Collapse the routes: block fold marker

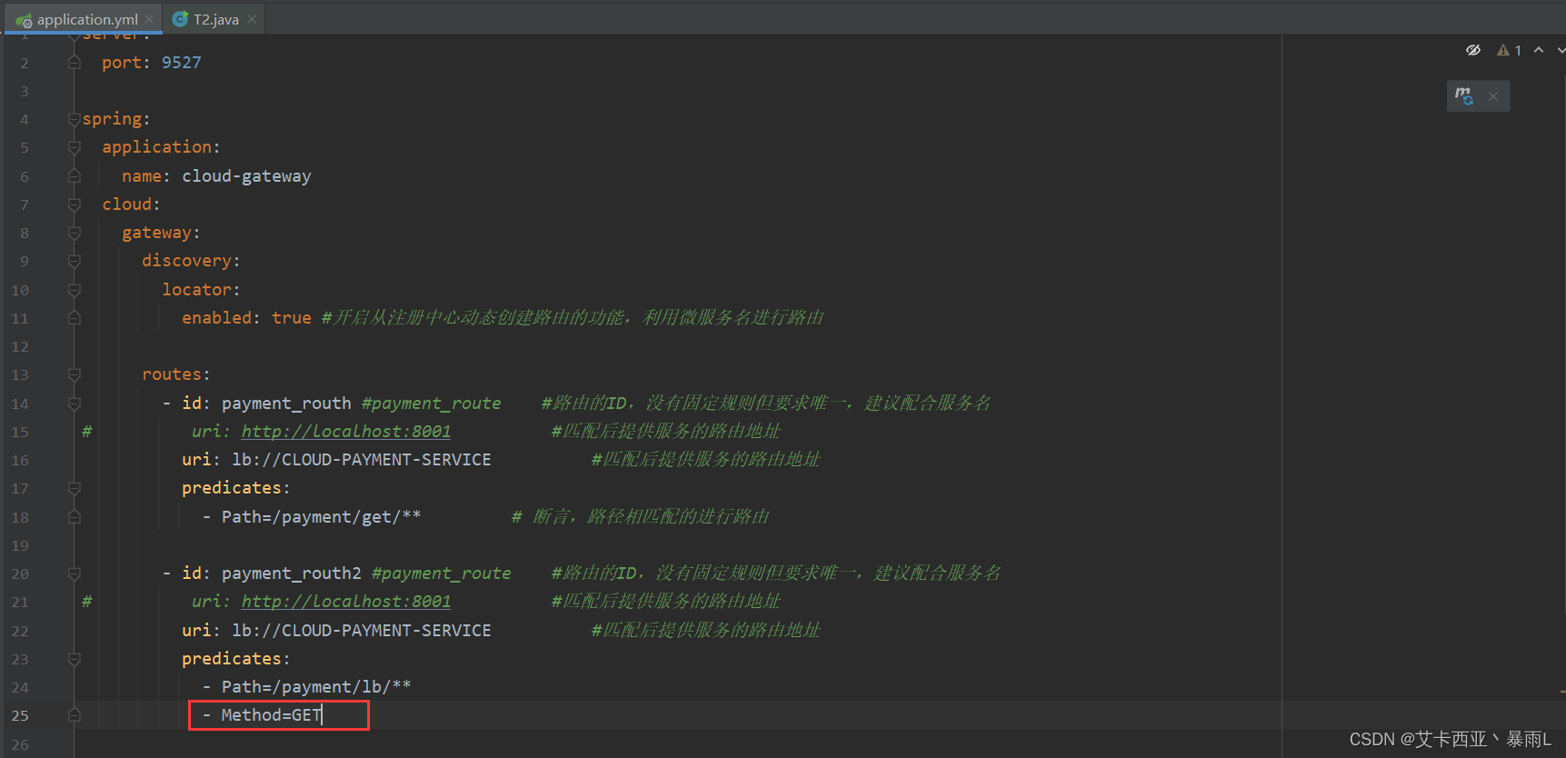point(75,374)
